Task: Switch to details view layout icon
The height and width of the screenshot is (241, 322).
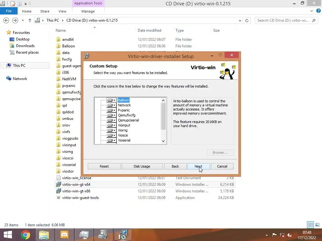Action: [x=310, y=225]
